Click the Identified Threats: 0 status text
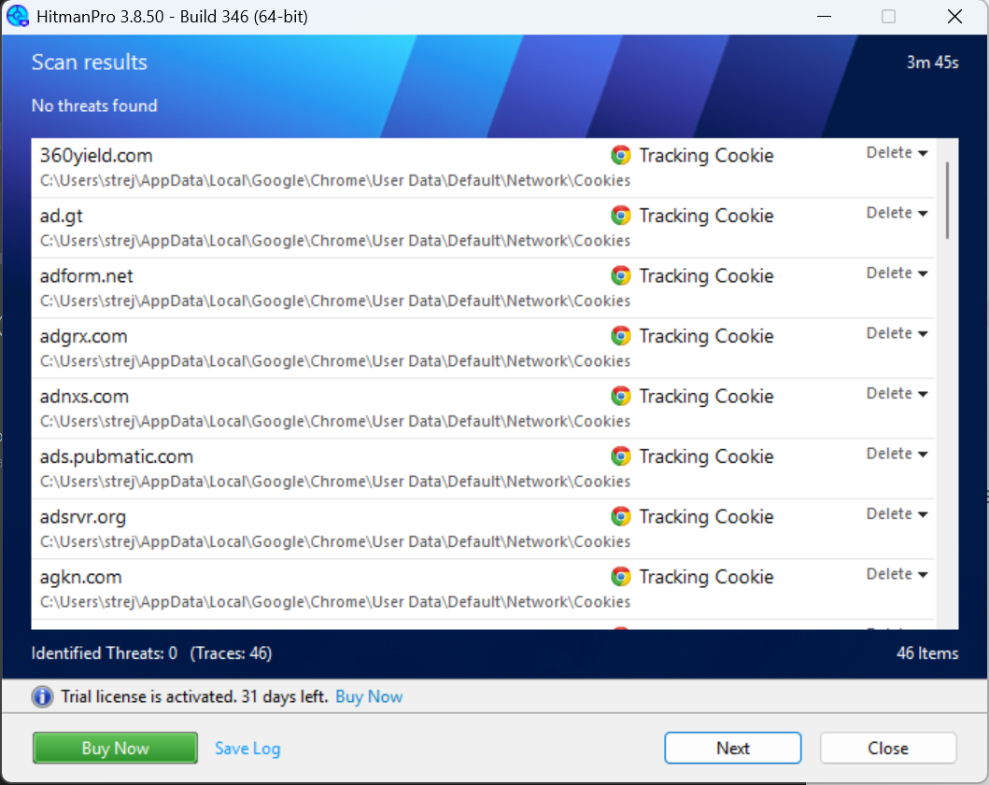The width and height of the screenshot is (989, 785). click(104, 653)
